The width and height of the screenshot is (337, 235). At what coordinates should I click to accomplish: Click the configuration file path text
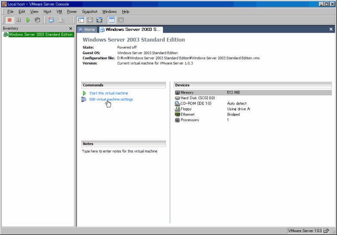click(x=188, y=58)
